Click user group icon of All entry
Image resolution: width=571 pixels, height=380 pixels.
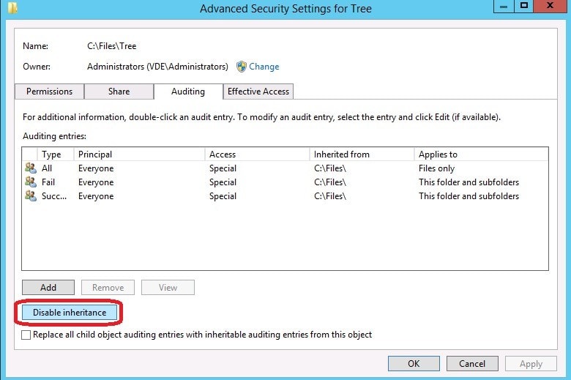[30, 168]
